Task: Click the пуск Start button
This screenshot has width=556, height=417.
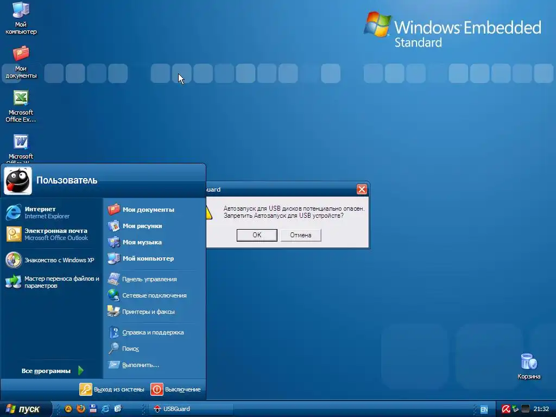Action: tap(26, 409)
